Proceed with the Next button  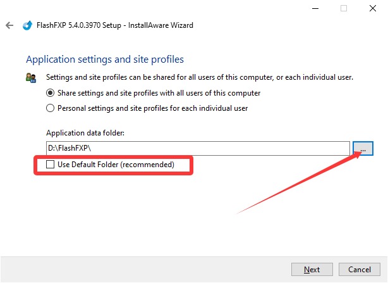312,269
